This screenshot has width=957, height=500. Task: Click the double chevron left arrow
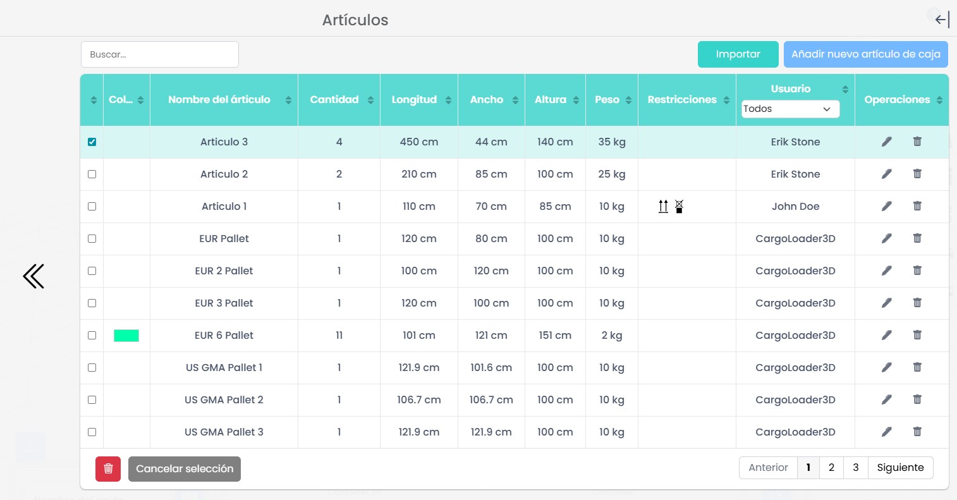[x=34, y=276]
